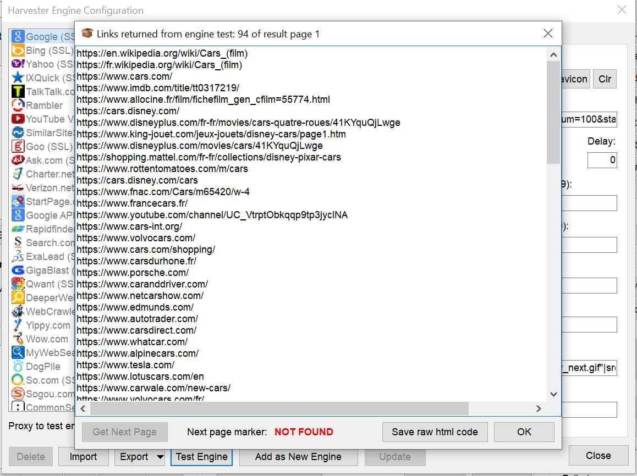Select the Qwant engine icon

pos(18,284)
